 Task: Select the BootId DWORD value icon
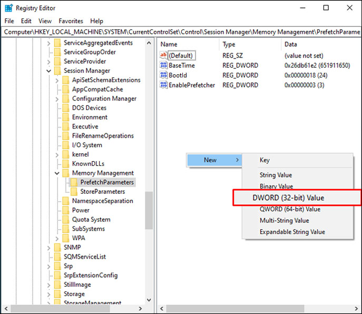tap(163, 75)
